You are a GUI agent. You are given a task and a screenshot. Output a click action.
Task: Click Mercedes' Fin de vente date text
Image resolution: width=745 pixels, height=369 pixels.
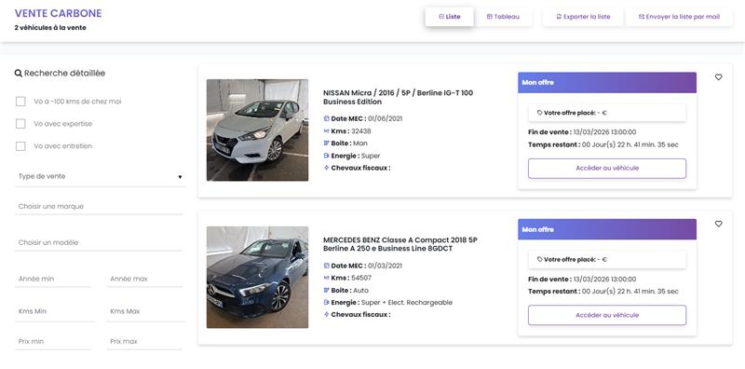(x=582, y=280)
